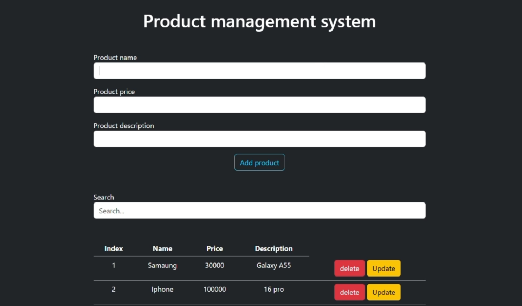Screen dimensions: 522x306
Task: Select the 100000 price value
Action: tap(214, 289)
